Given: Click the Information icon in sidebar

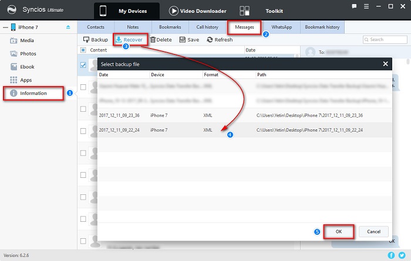Looking at the screenshot, I should pos(14,93).
